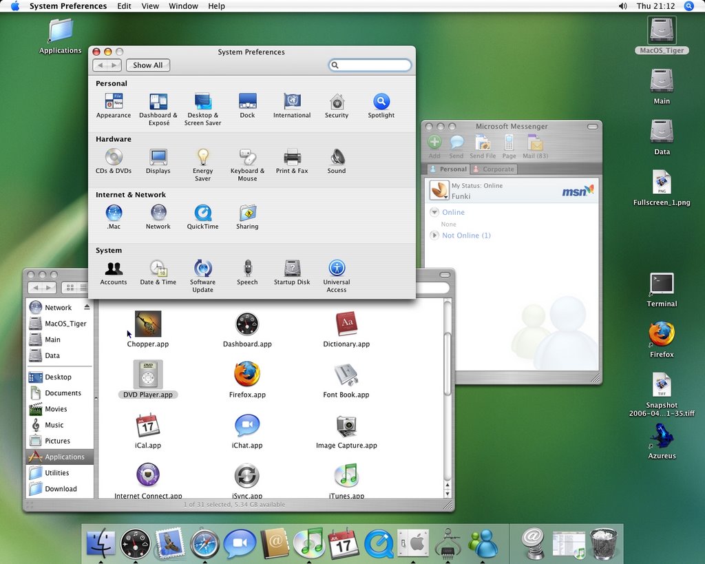
Task: Open QuickTime preferences
Action: click(203, 217)
